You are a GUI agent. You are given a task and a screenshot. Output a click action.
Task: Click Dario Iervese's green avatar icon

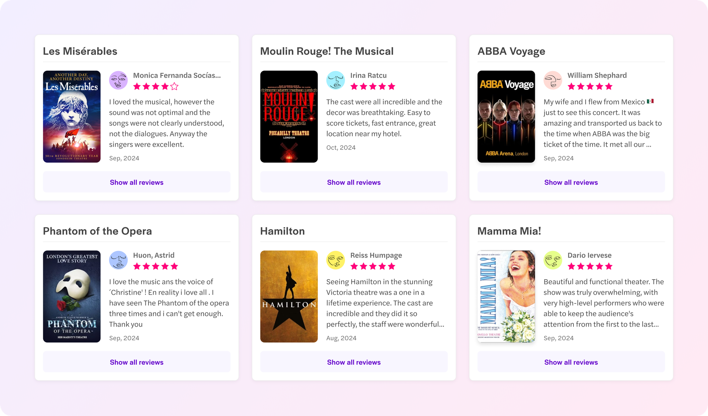pos(553,260)
